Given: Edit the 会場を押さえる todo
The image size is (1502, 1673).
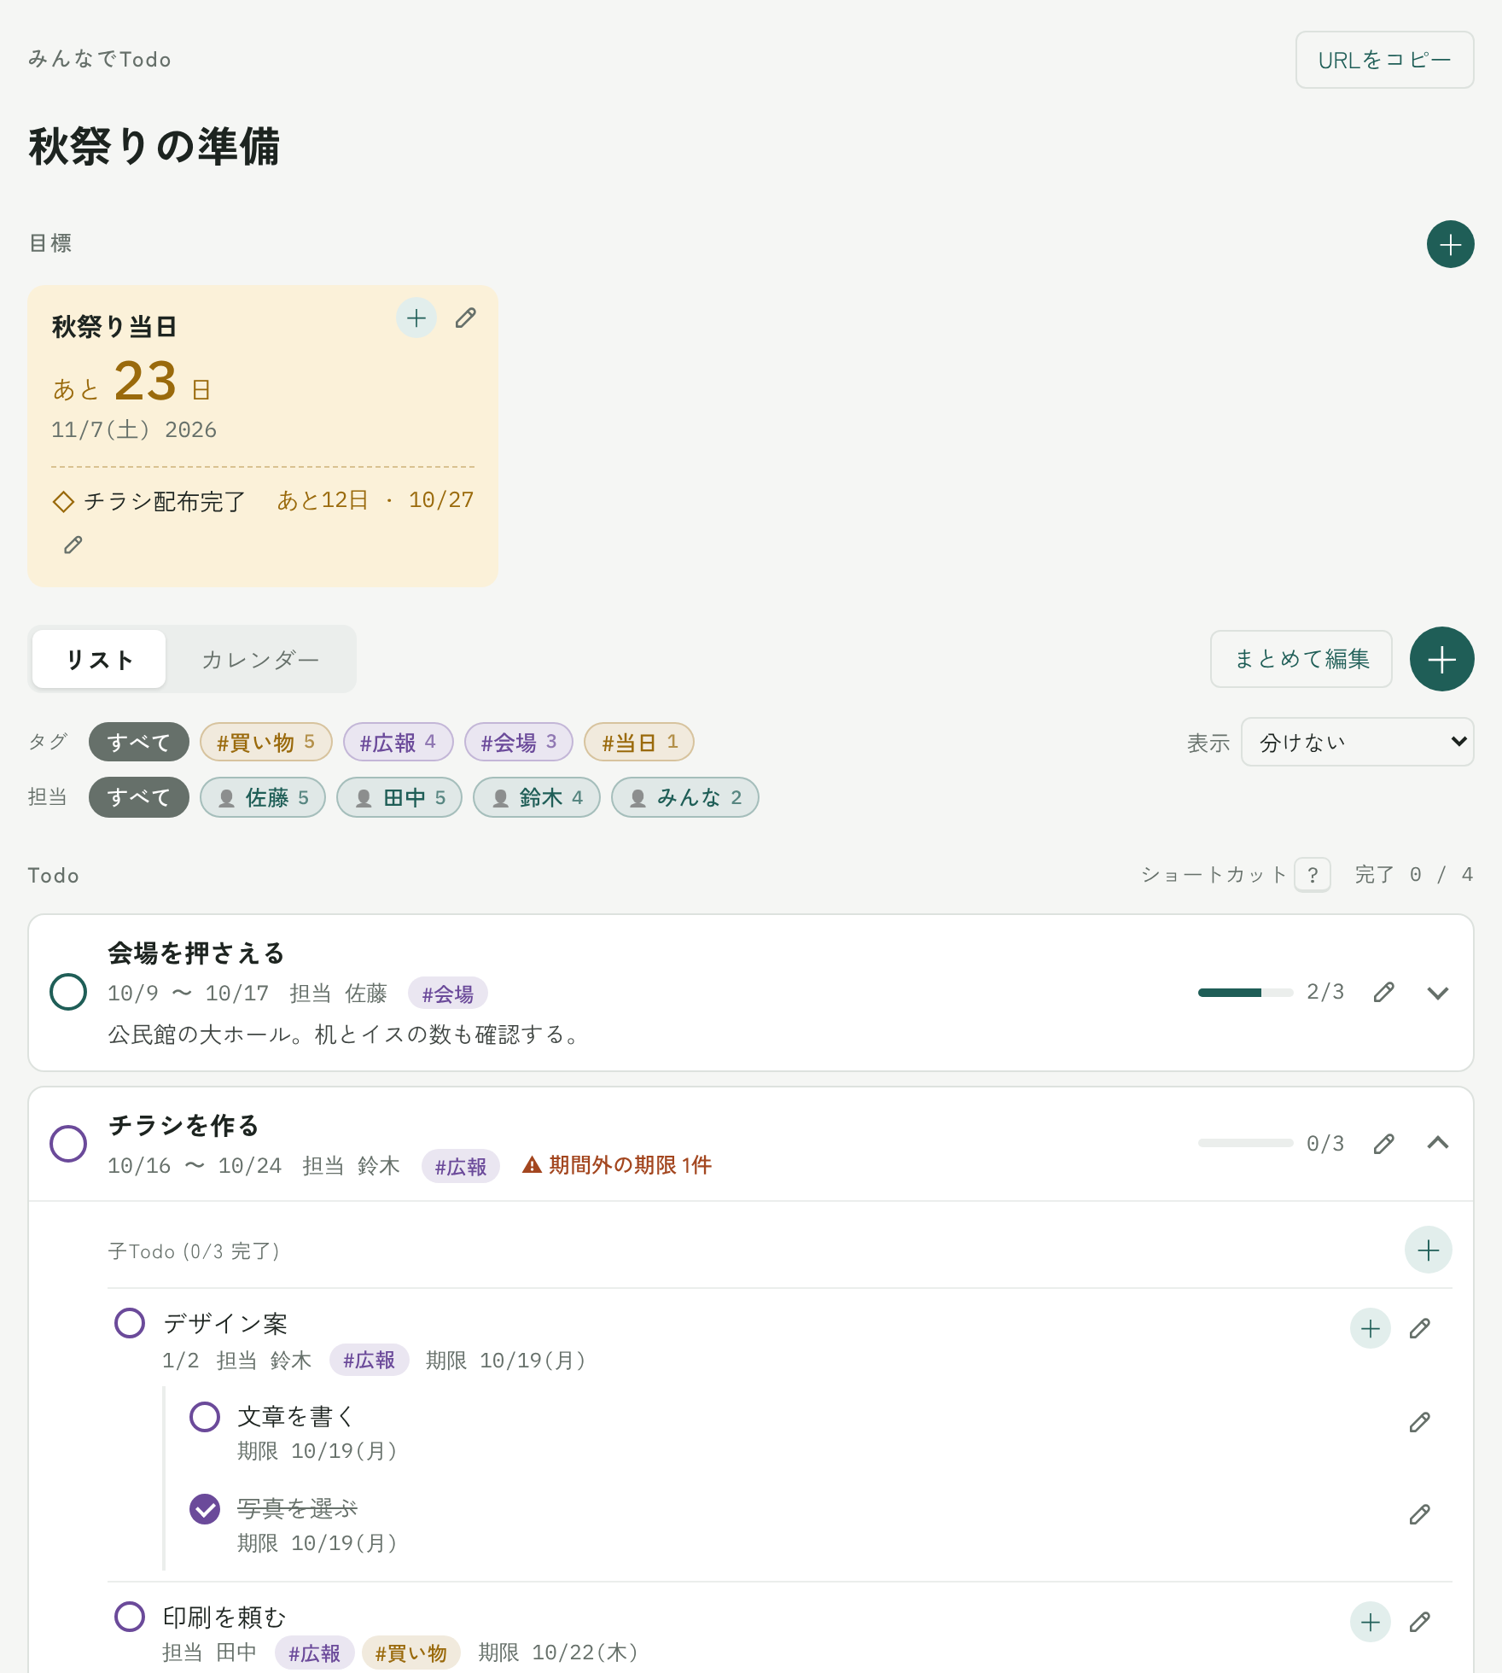Looking at the screenshot, I should point(1383,992).
